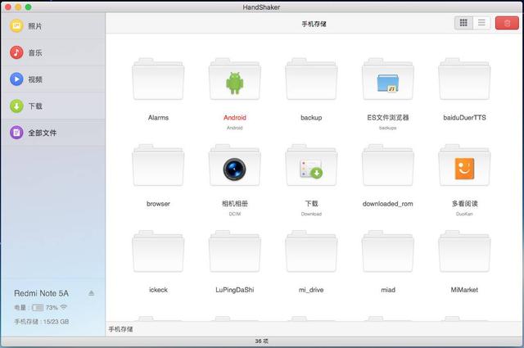The width and height of the screenshot is (524, 348).
Task: Open the 下载 download icon in sidebar
Action: tap(16, 106)
